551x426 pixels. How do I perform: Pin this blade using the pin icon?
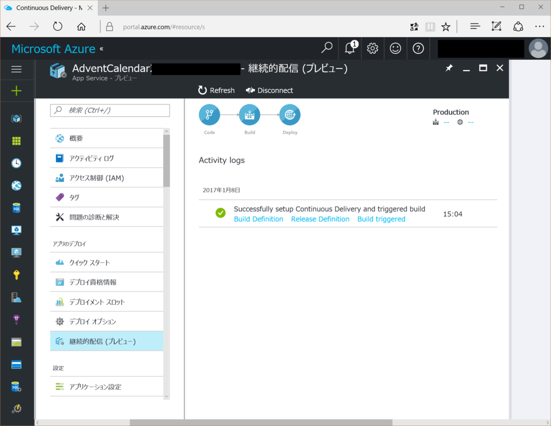coord(449,68)
